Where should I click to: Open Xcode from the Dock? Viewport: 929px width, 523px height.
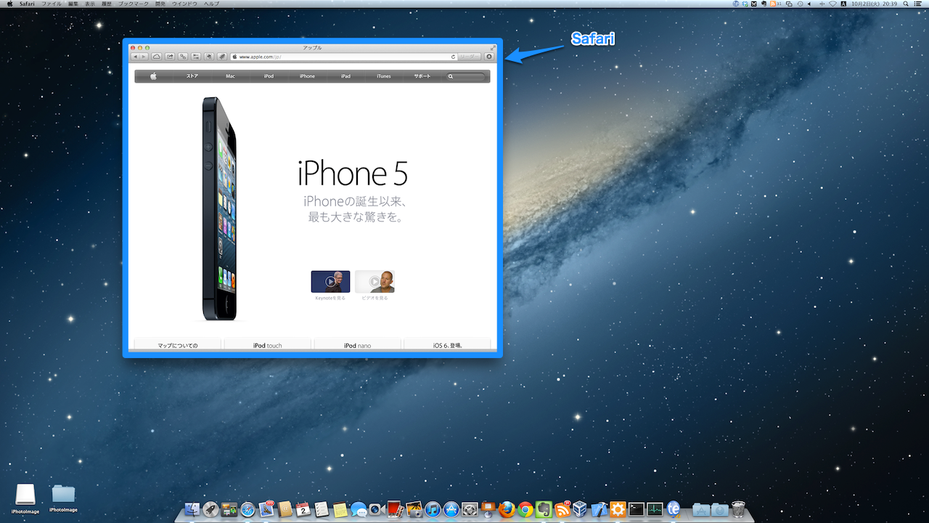pyautogui.click(x=599, y=509)
